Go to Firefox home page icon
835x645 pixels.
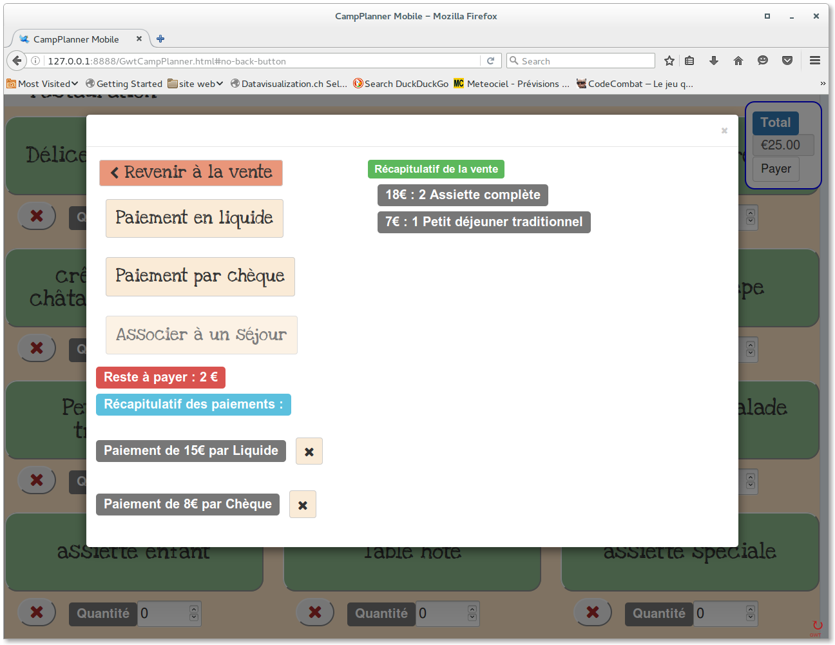click(x=738, y=61)
